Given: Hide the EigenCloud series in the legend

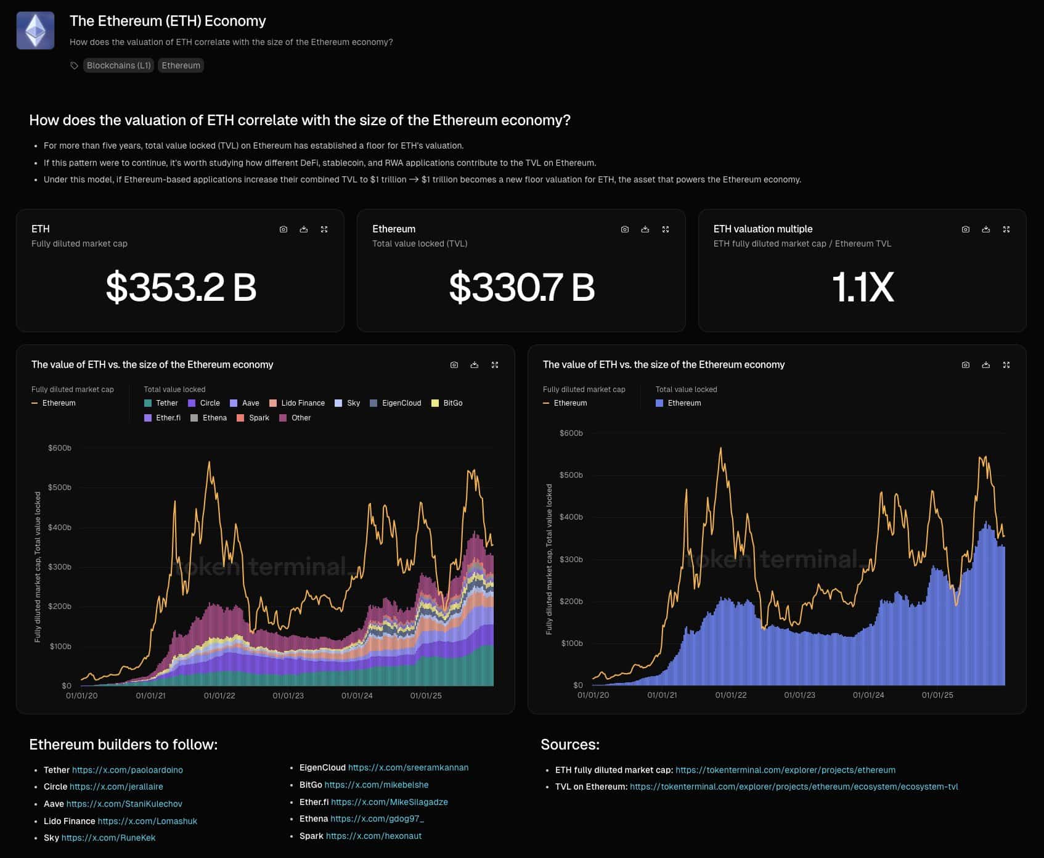Looking at the screenshot, I should [396, 403].
